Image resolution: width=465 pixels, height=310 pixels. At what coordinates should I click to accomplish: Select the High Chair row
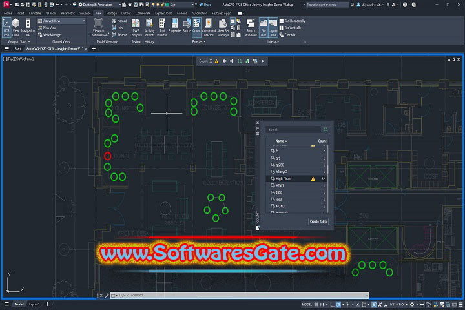point(296,179)
